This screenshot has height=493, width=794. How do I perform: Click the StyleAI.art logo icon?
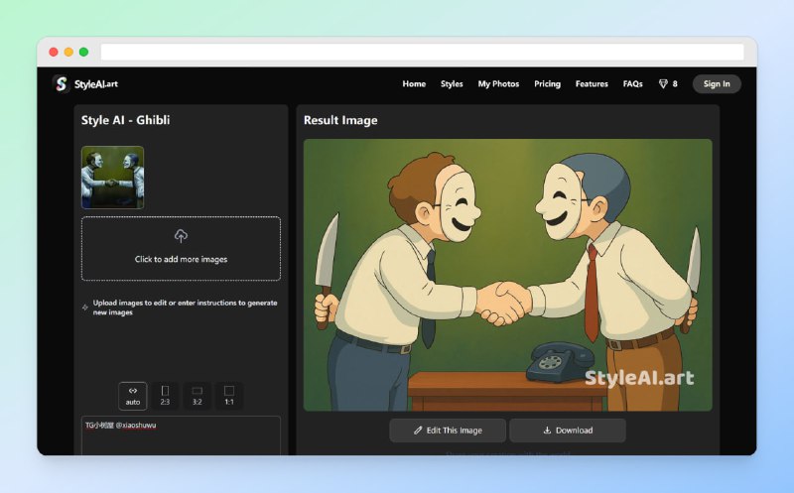click(x=61, y=84)
